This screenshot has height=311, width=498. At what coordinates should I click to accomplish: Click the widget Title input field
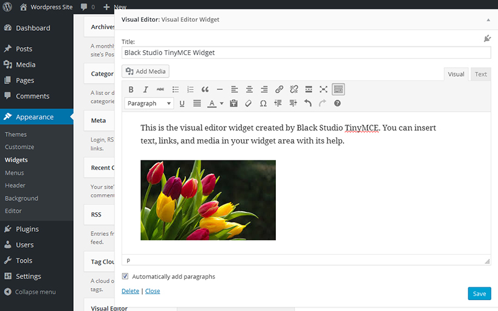(306, 53)
